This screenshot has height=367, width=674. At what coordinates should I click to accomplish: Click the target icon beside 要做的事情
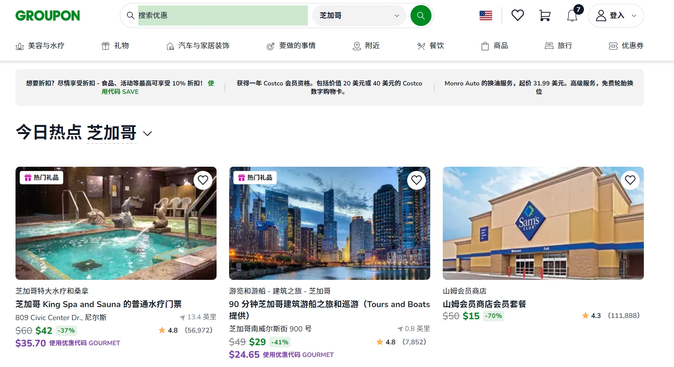coord(271,46)
